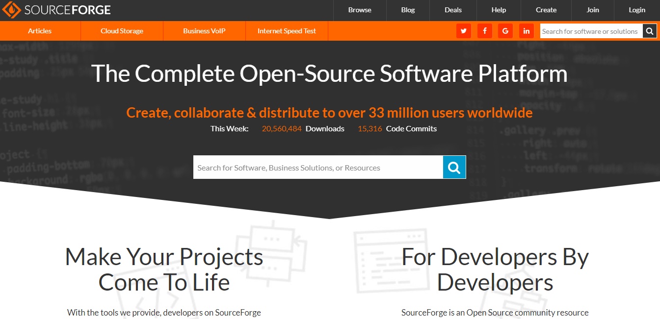Open the Cloud Storage tab
The height and width of the screenshot is (319, 660).
pyautogui.click(x=122, y=31)
